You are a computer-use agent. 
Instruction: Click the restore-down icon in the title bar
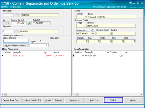(x=130, y=3)
